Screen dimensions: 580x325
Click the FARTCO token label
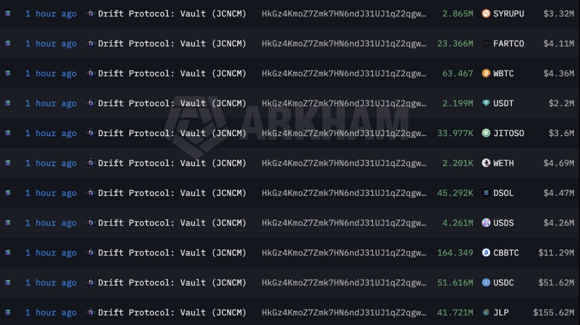tap(508, 43)
